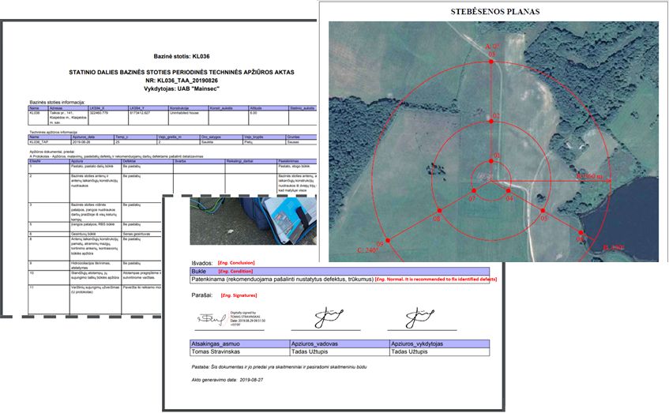The image size is (669, 413).
Task: Click the red monitoring point labeled 03
Action: pos(491,62)
